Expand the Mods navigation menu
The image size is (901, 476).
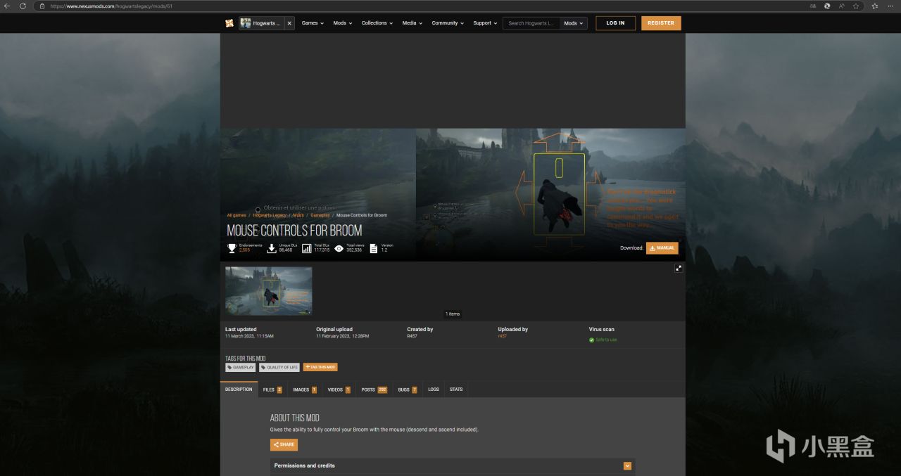[343, 23]
